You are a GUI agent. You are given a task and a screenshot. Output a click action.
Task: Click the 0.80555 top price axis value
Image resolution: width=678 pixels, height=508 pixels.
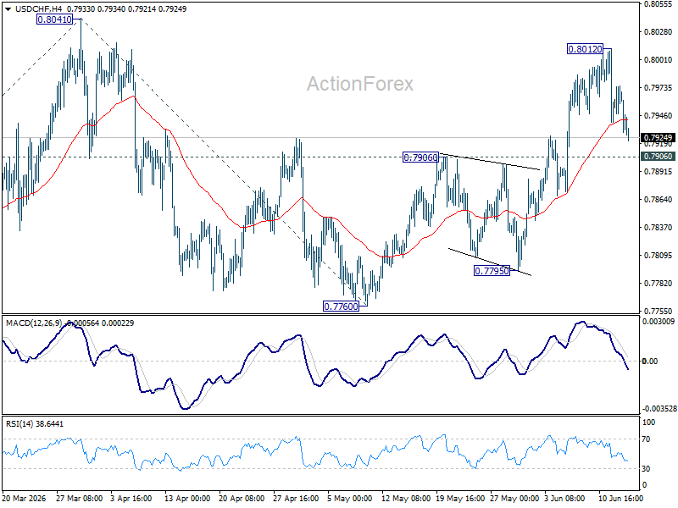(658, 4)
